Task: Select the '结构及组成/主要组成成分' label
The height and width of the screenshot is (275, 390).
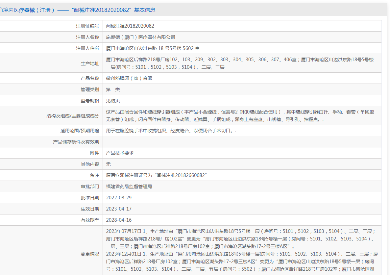Action: (73, 116)
